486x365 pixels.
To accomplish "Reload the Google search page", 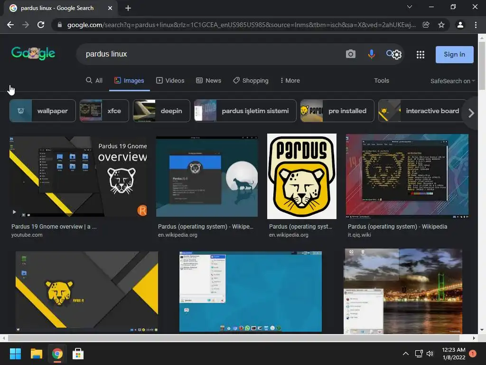I will point(41,25).
